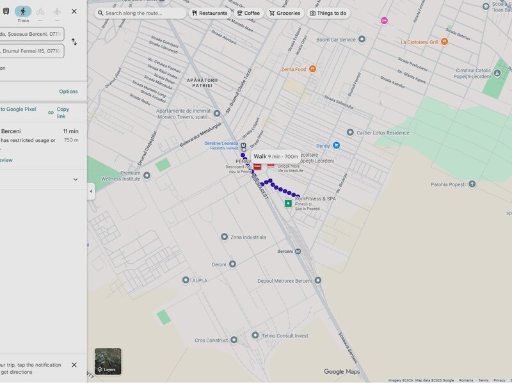The height and width of the screenshot is (384, 512).
Task: Edit the starting point field Șoseaua Berceni
Action: (x=31, y=34)
